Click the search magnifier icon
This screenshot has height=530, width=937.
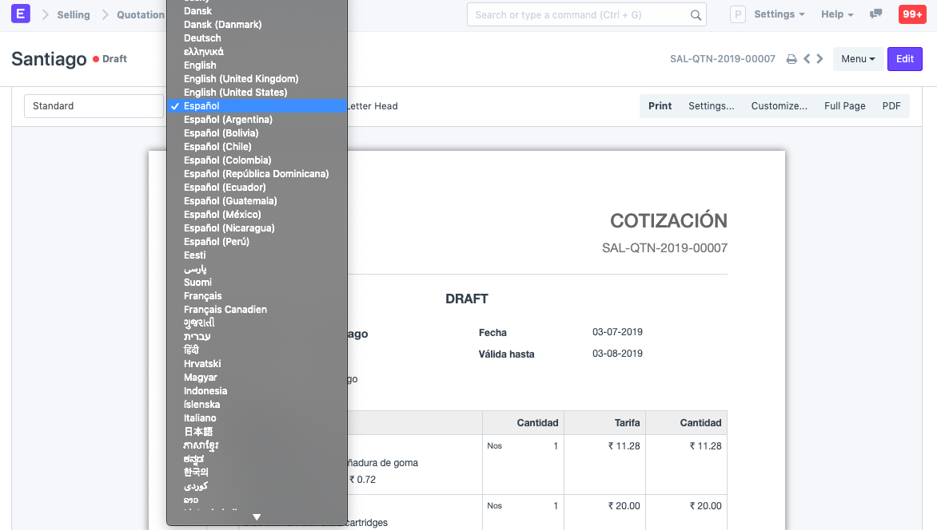[x=696, y=14]
